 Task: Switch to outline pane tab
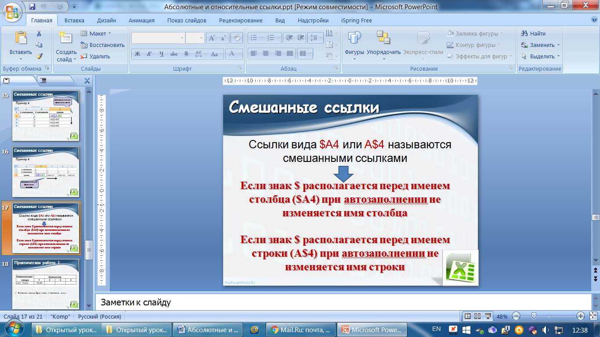tap(44, 80)
